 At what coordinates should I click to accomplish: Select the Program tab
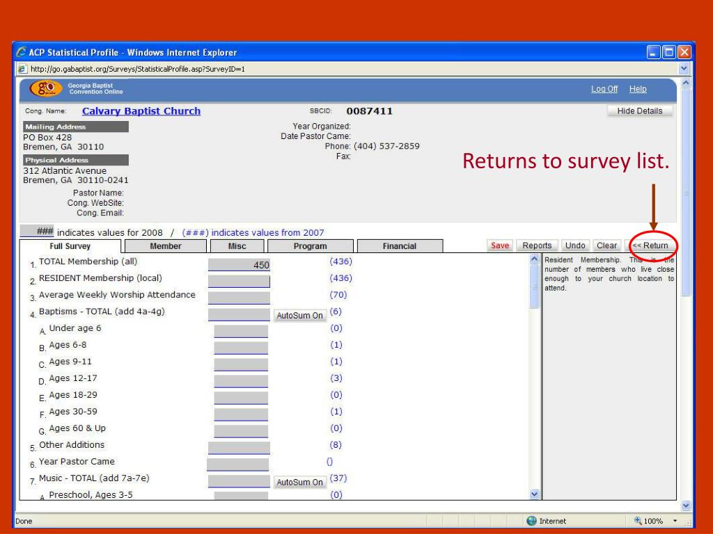tap(310, 246)
